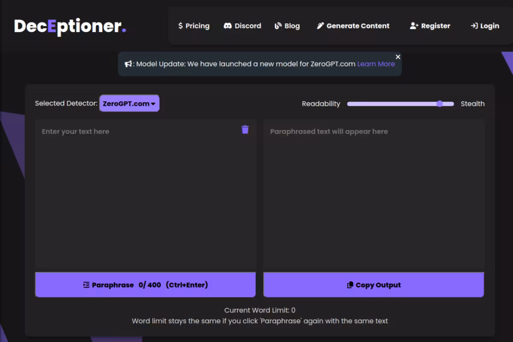Clear input with the trash icon
Image resolution: width=513 pixels, height=342 pixels.
click(245, 130)
